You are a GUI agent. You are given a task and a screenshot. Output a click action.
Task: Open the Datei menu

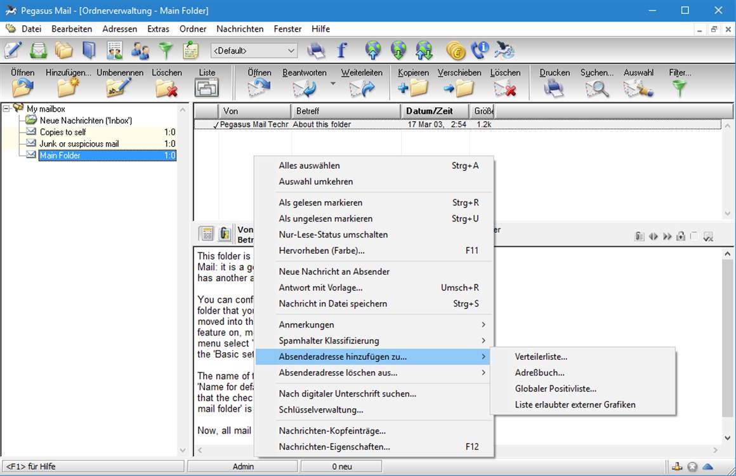31,29
